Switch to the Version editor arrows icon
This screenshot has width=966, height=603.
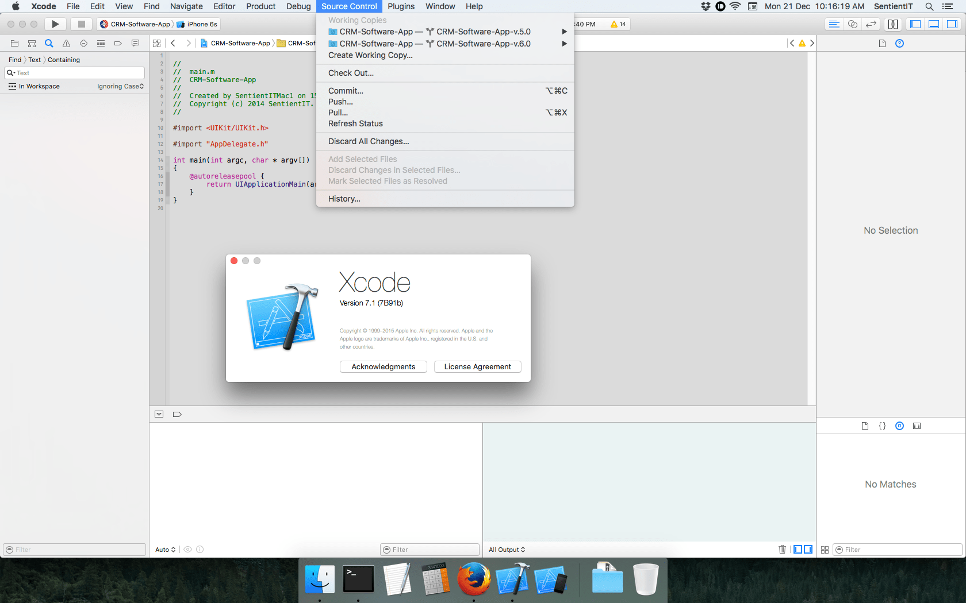coord(871,24)
